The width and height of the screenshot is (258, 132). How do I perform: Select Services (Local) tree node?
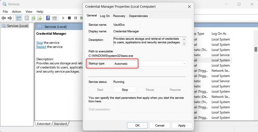tap(18, 26)
